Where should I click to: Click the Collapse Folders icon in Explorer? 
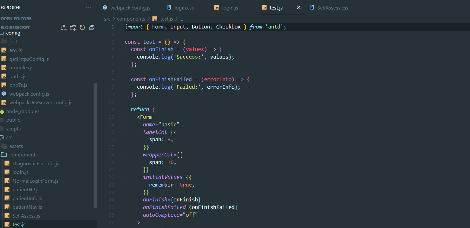[x=92, y=28]
